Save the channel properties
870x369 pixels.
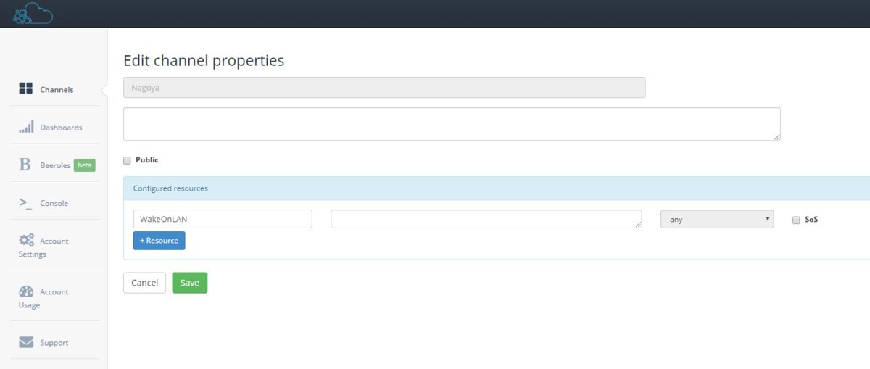click(x=190, y=283)
